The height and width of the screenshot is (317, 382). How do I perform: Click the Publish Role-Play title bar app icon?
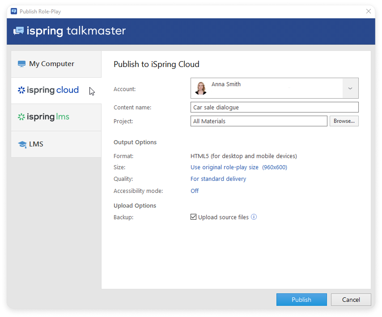pyautogui.click(x=14, y=12)
